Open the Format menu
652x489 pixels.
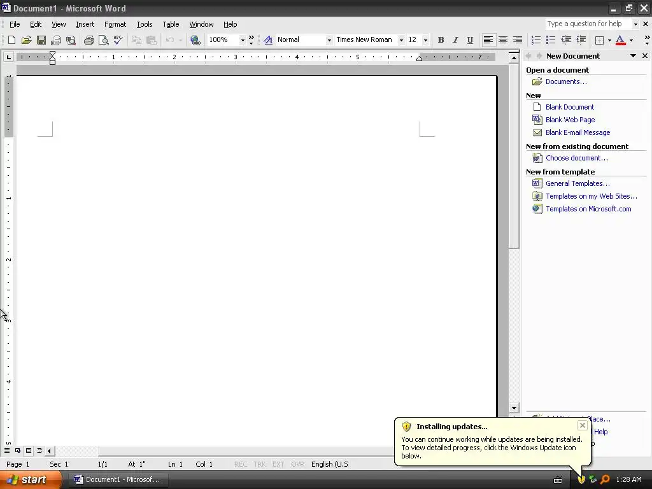click(x=115, y=24)
